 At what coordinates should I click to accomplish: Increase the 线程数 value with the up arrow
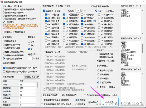point(82,10)
